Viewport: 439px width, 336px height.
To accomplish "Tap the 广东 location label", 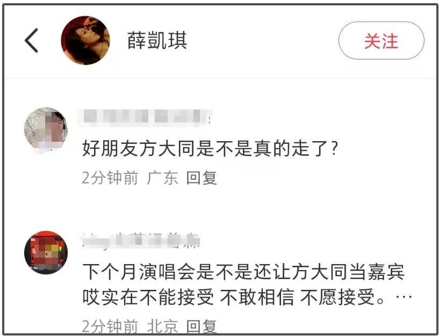I will [x=162, y=178].
